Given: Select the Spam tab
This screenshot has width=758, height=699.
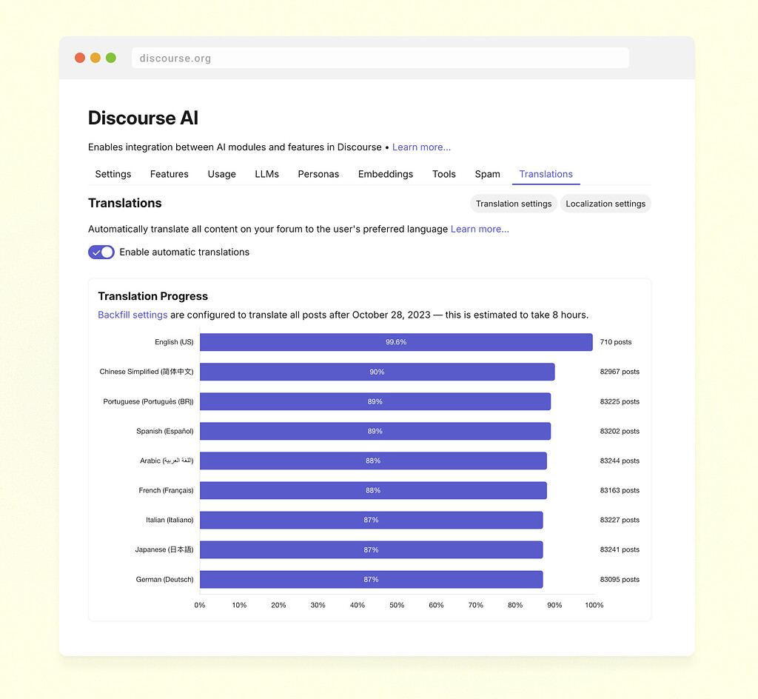Looking at the screenshot, I should tap(487, 175).
